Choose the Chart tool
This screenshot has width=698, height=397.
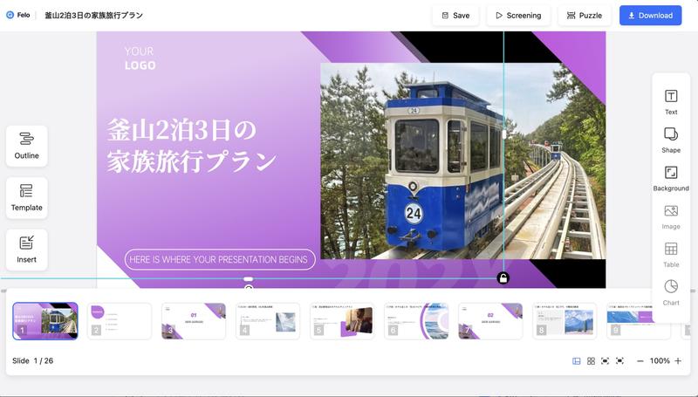(x=670, y=291)
